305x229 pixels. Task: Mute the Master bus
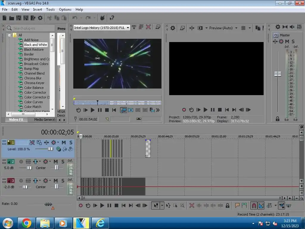click(287, 41)
